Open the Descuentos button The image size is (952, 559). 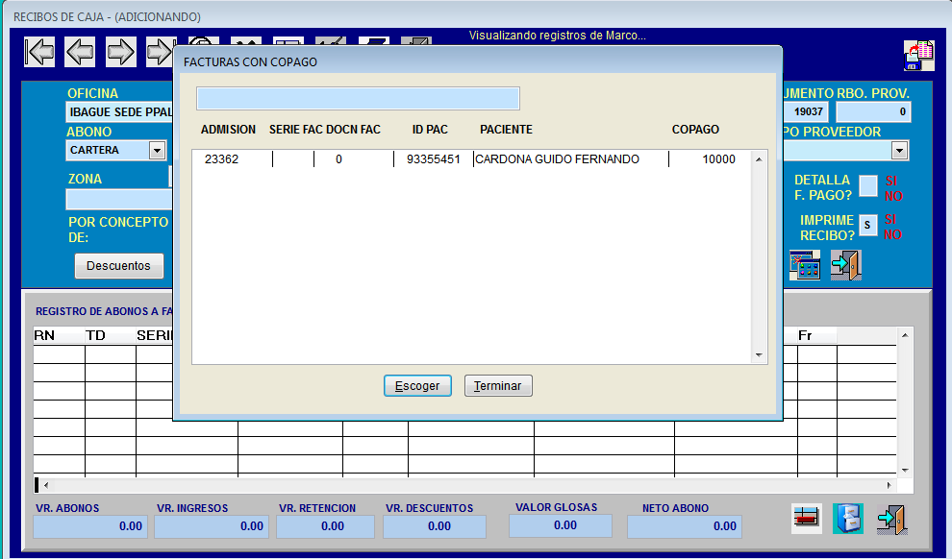click(119, 266)
